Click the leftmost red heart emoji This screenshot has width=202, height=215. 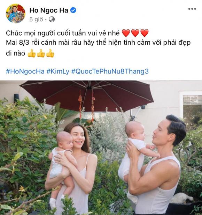(126, 33)
